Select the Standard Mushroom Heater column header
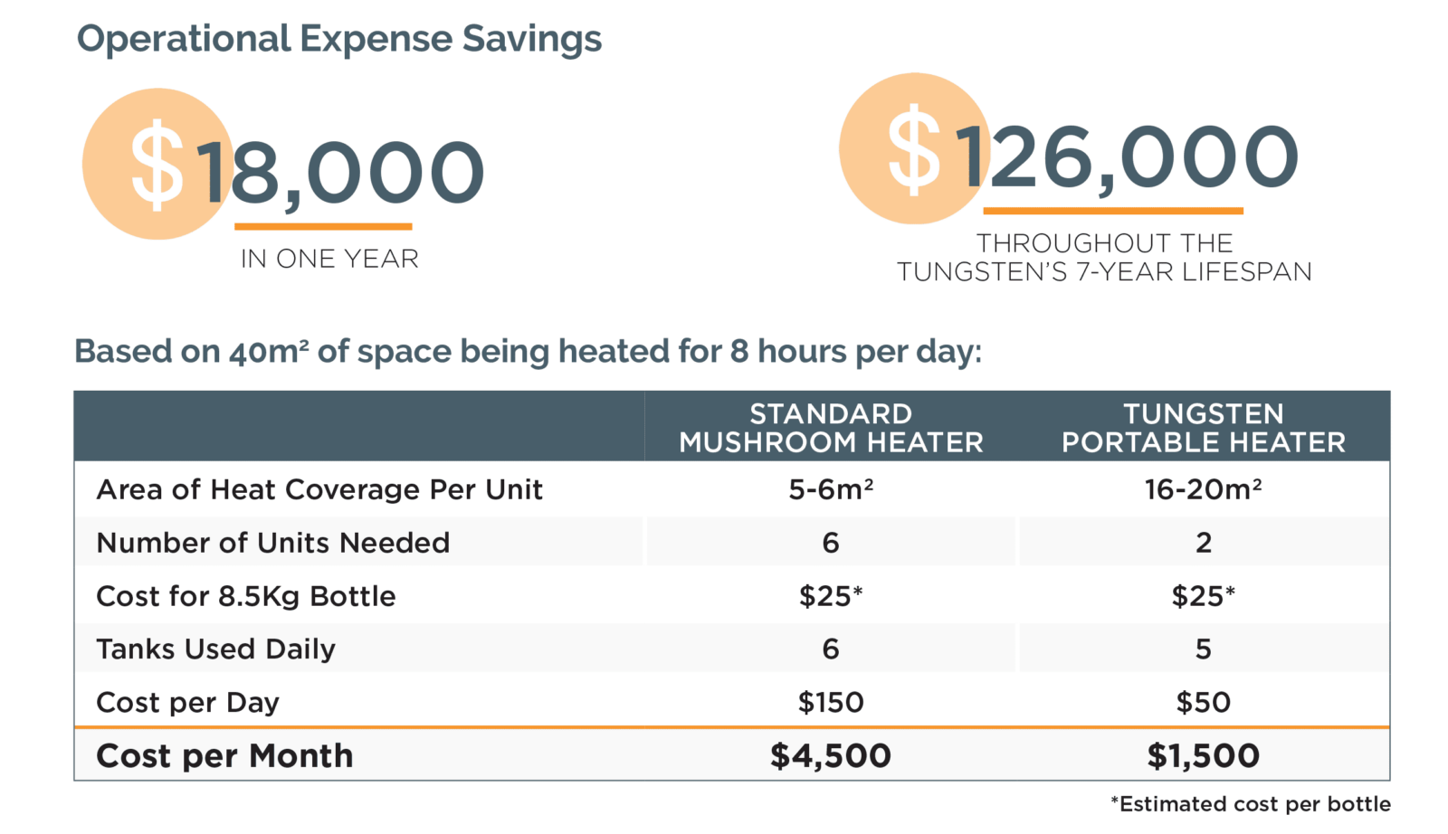This screenshot has height=834, width=1448. pos(831,428)
